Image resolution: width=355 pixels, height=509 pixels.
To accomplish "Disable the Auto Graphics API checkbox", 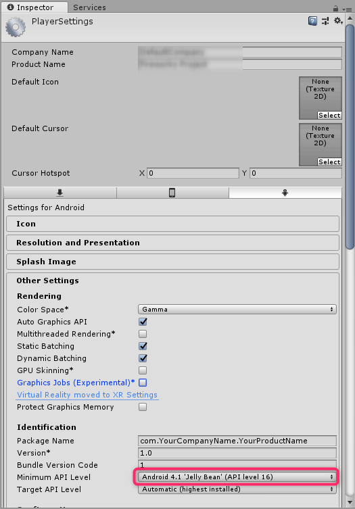I will (143, 322).
